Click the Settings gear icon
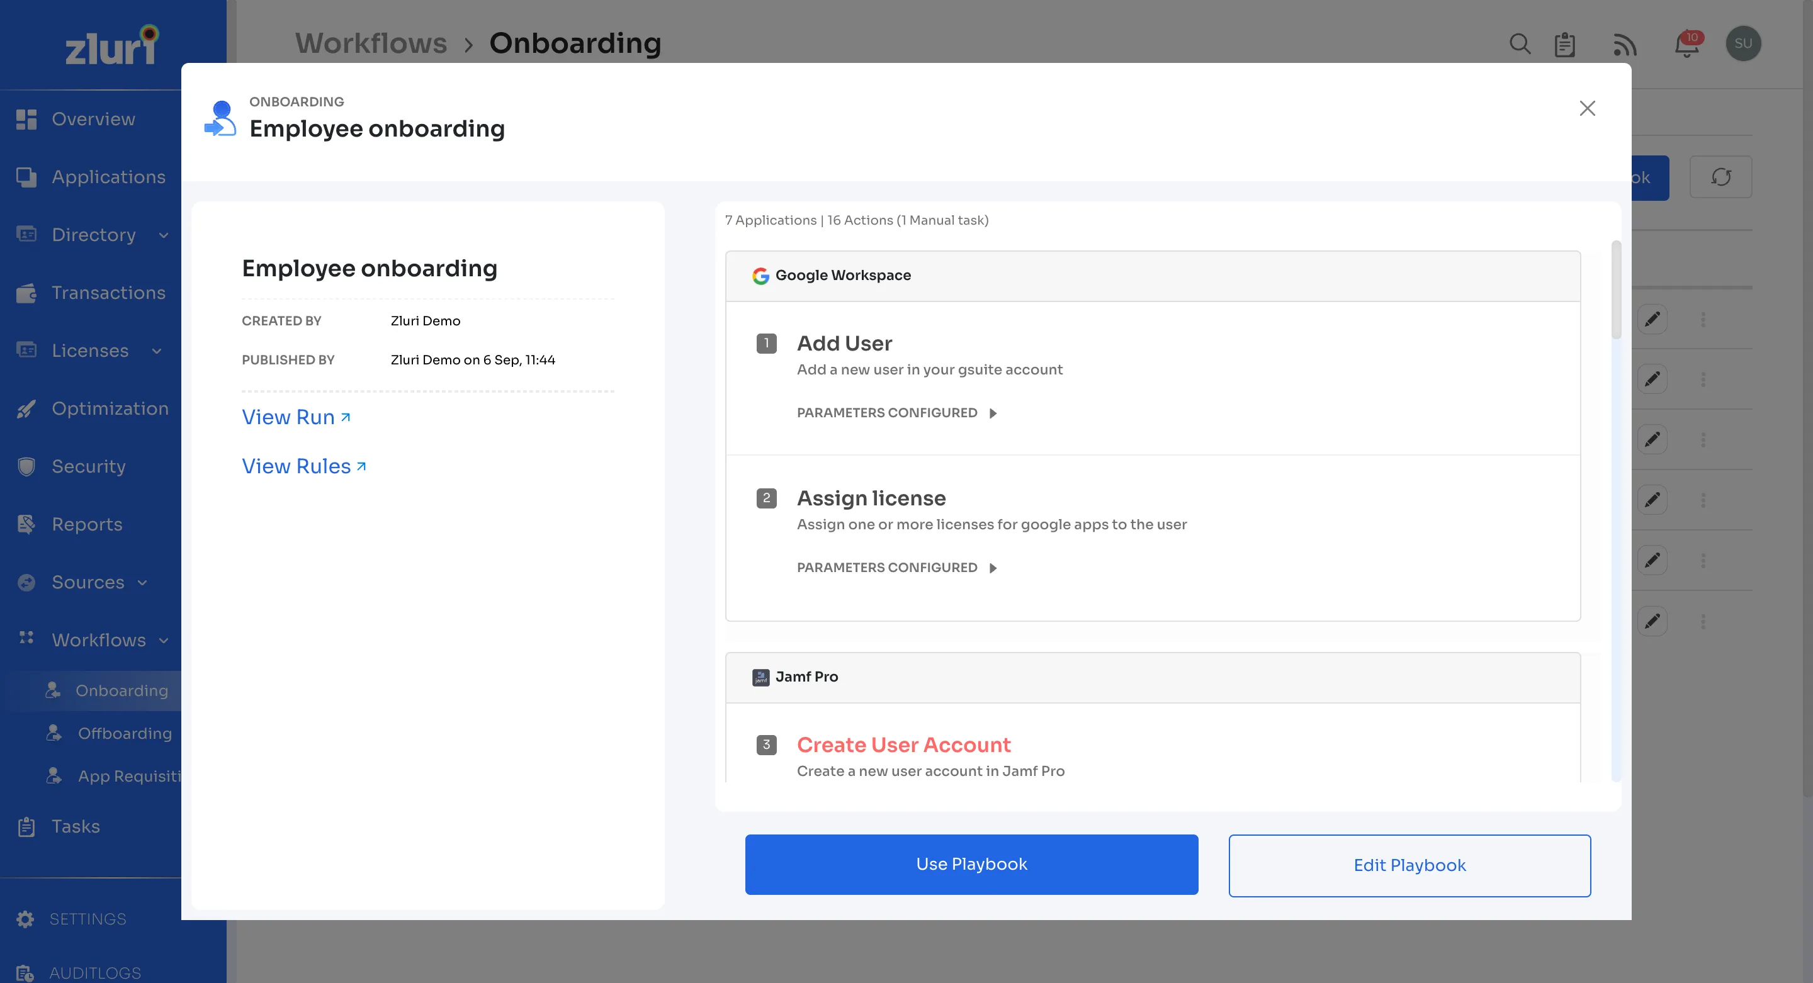 coord(25,919)
